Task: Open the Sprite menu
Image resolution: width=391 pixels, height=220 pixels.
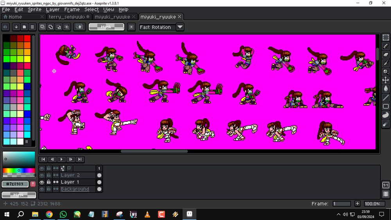Action: click(34, 9)
